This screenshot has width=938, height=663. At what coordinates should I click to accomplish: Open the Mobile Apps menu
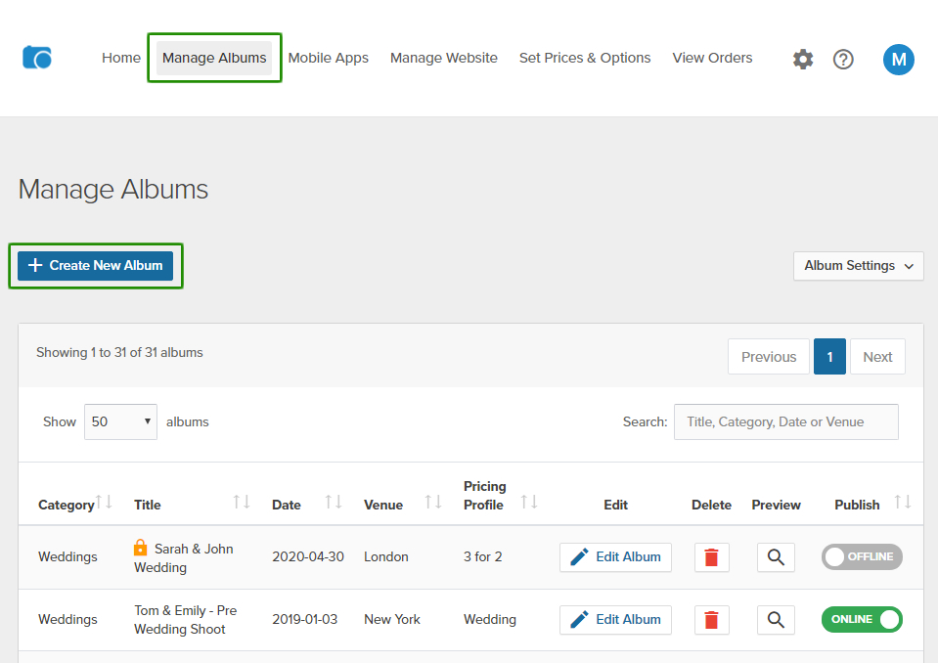[328, 58]
